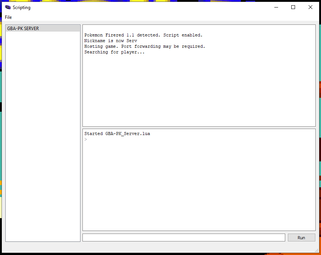Click the emulator game screen strip on the left
321x255 pixels.
point(1,113)
